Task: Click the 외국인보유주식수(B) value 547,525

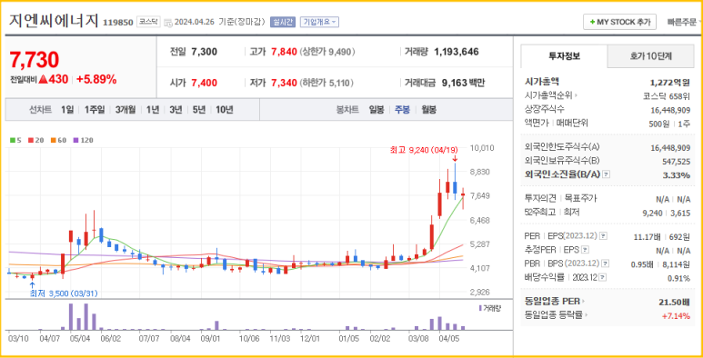Action: point(676,162)
